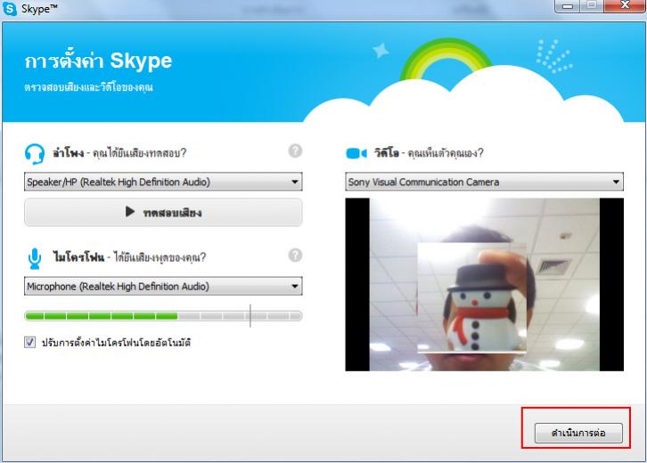Click the Skype logo in title bar

click(10, 9)
